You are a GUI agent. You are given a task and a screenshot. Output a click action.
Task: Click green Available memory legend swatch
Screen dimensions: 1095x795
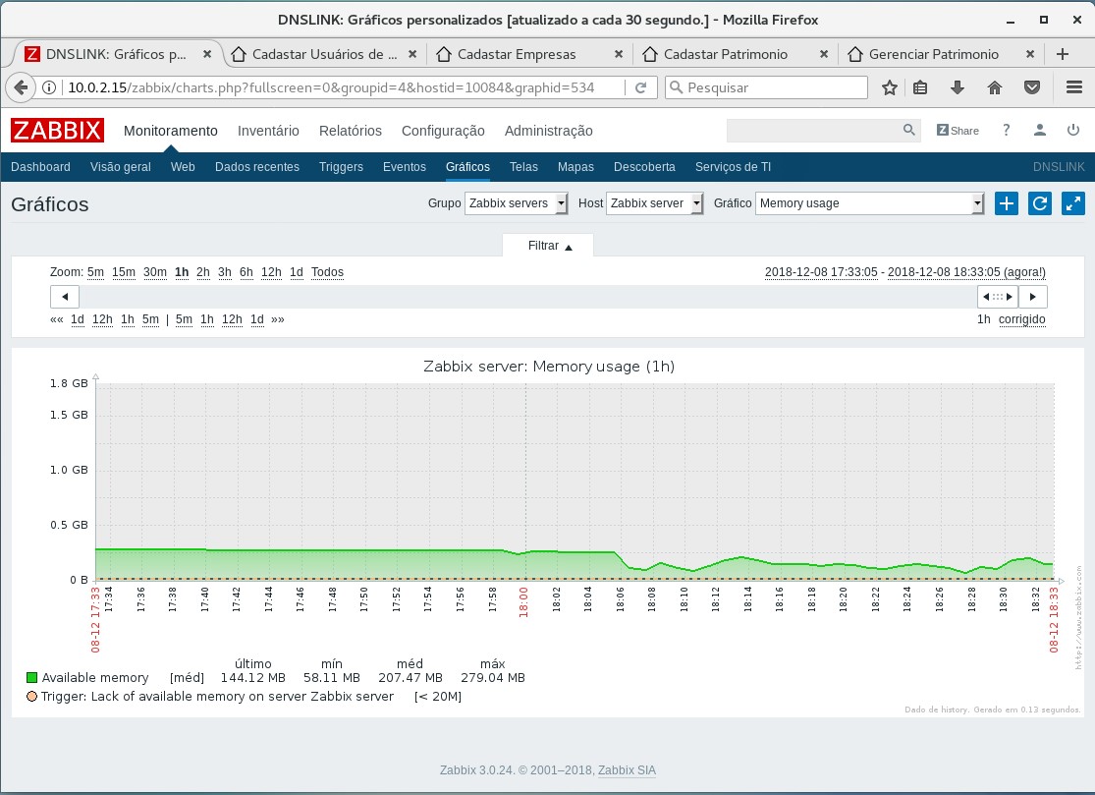[x=31, y=678]
